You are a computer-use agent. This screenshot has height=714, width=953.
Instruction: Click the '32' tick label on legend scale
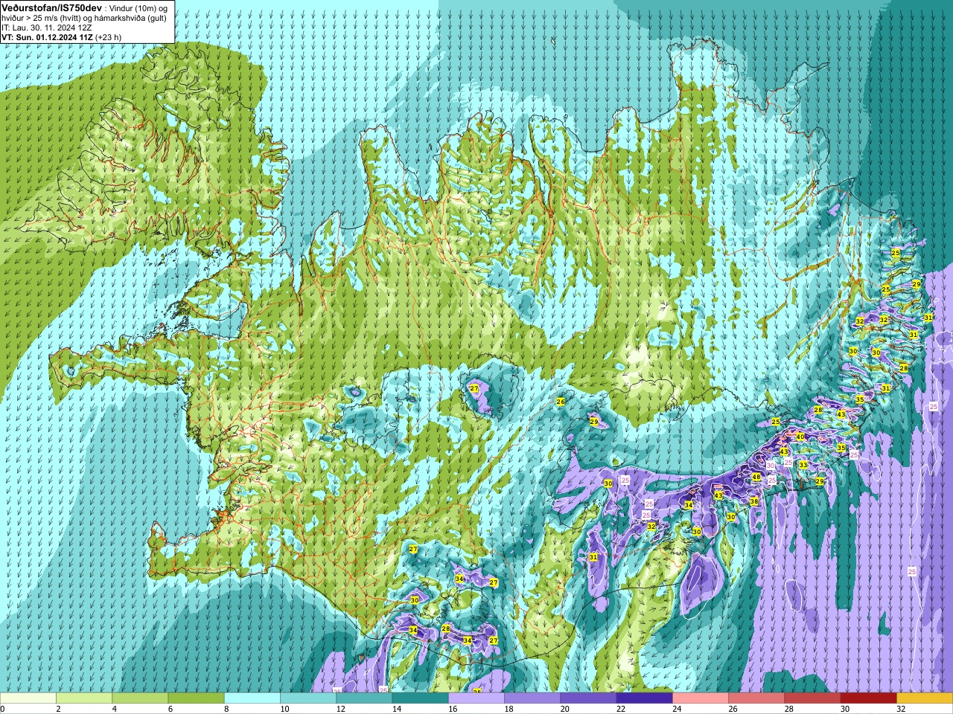click(x=901, y=709)
